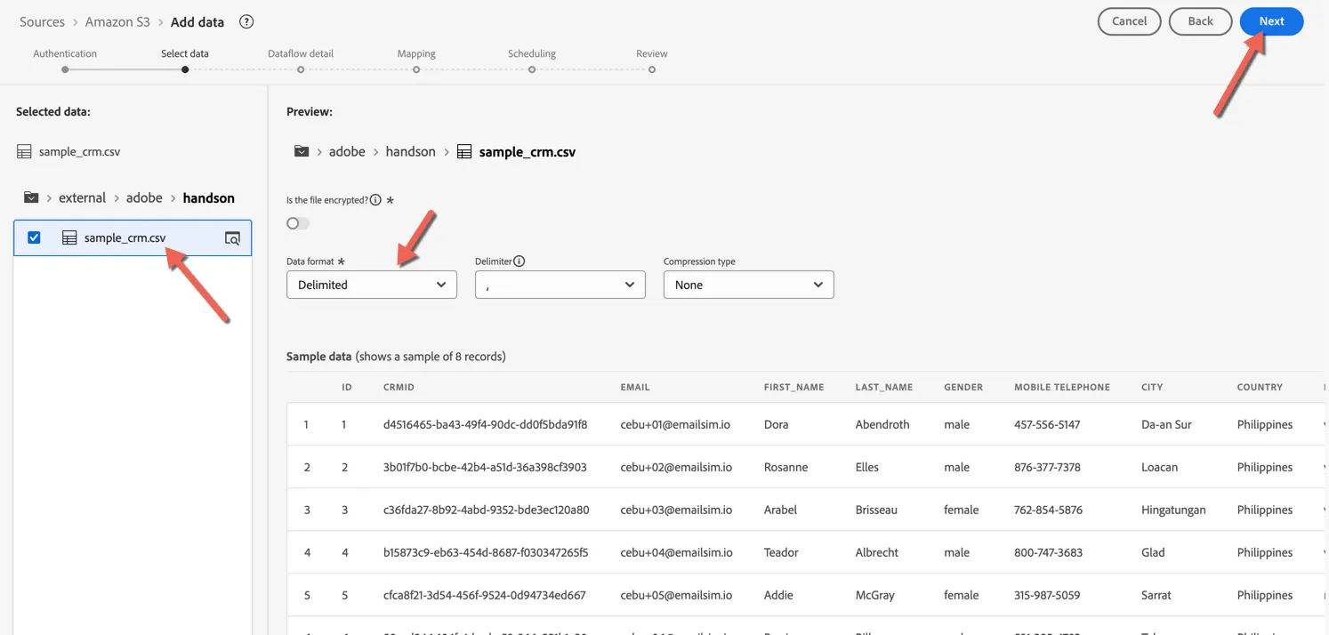
Task: Navigate to external folder in breadcrumb
Action: (x=82, y=197)
